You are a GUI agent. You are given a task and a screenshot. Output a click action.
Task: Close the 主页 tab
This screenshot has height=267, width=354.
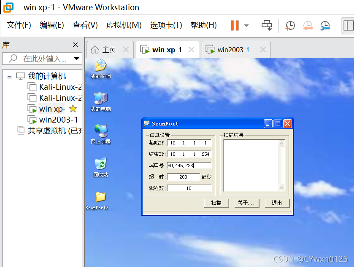coord(126,49)
